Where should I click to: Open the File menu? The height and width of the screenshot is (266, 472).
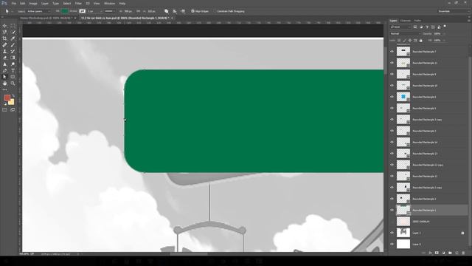pos(13,3)
